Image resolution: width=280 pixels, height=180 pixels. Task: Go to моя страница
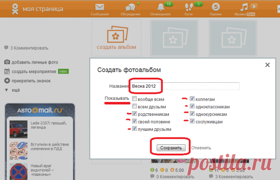(x=43, y=9)
